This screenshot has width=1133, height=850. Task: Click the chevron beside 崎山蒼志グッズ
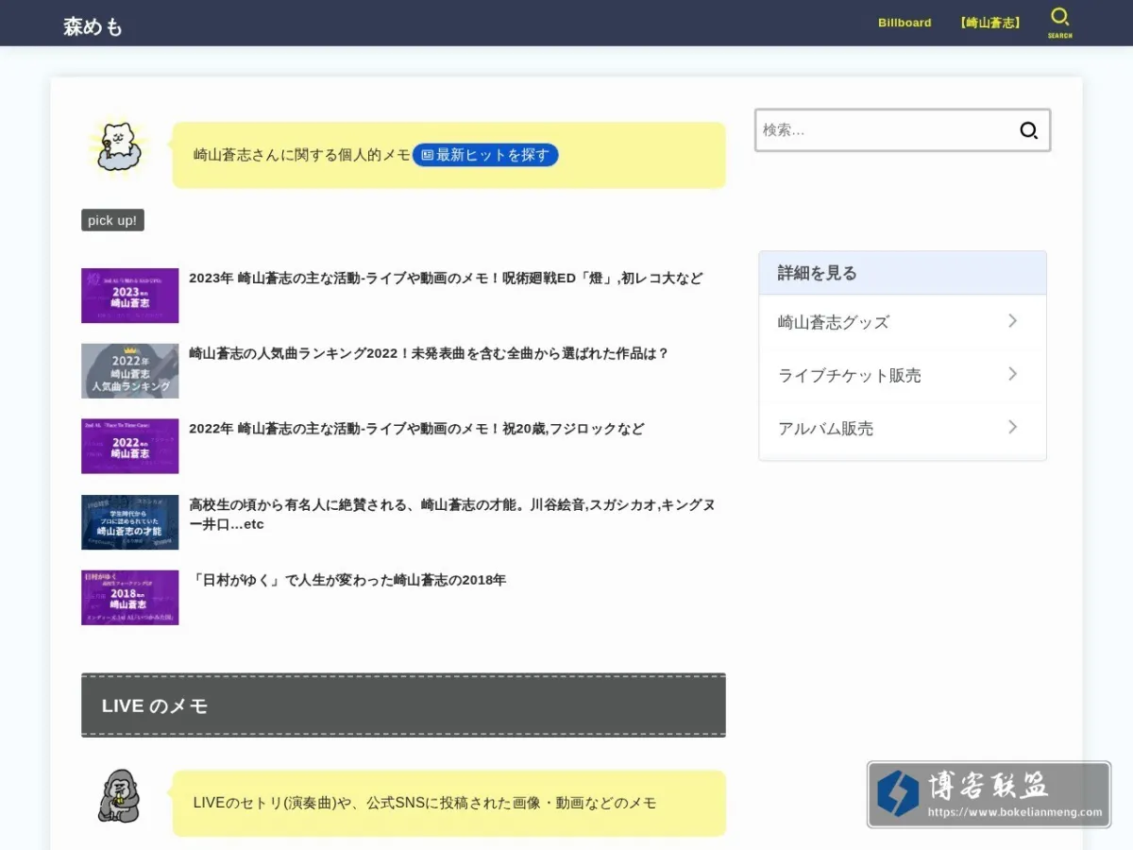(x=1012, y=321)
